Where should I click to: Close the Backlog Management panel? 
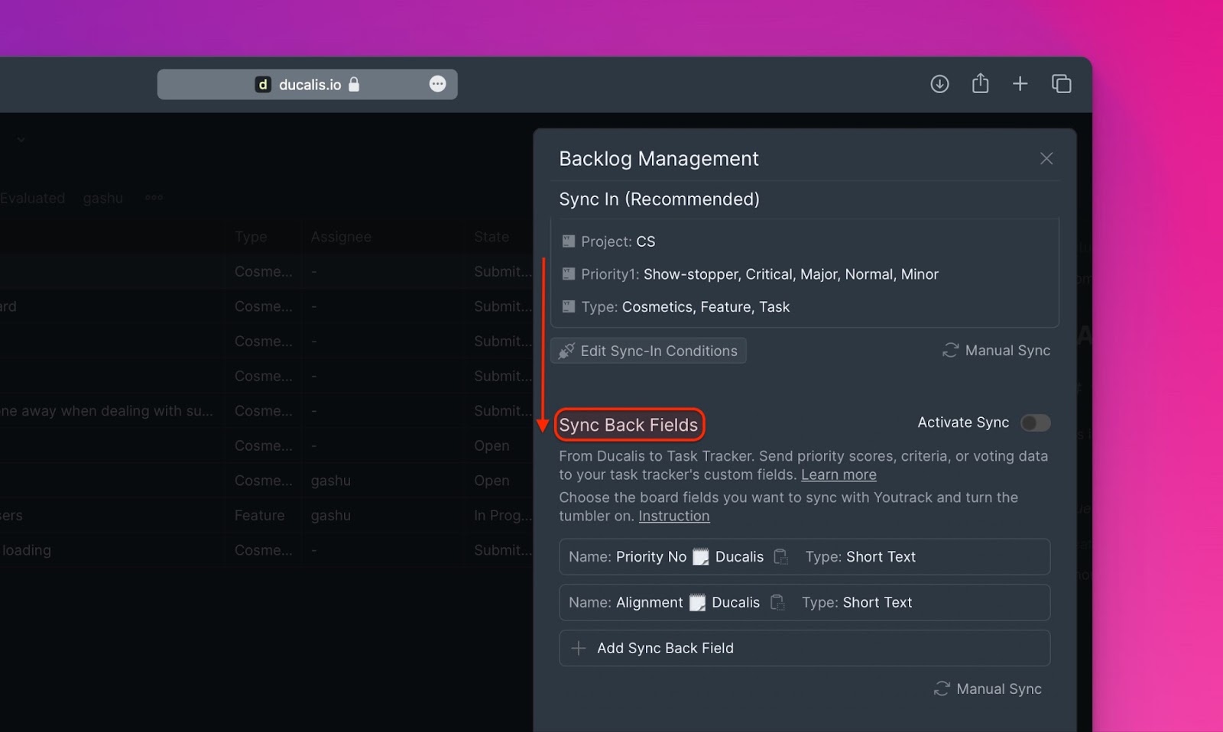click(1046, 158)
